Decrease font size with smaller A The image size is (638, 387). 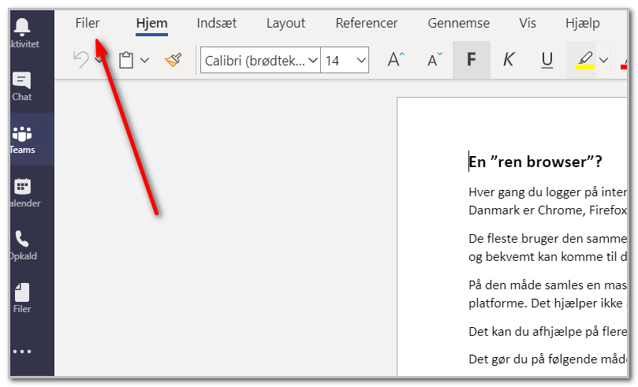[435, 60]
